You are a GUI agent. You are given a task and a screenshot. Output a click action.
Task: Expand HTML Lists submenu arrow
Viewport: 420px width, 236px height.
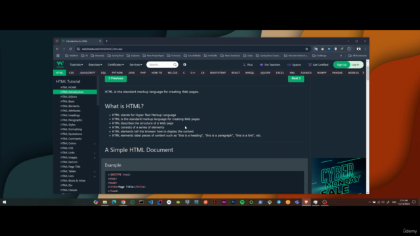[94, 176]
